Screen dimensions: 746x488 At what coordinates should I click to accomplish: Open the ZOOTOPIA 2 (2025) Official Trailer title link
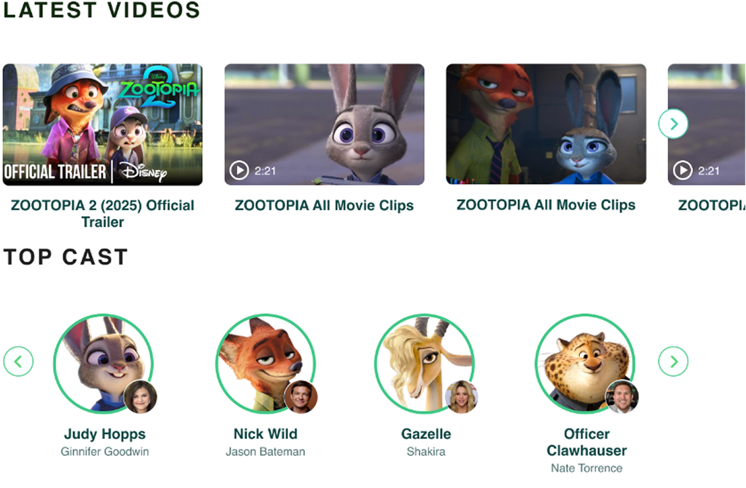pos(103,213)
